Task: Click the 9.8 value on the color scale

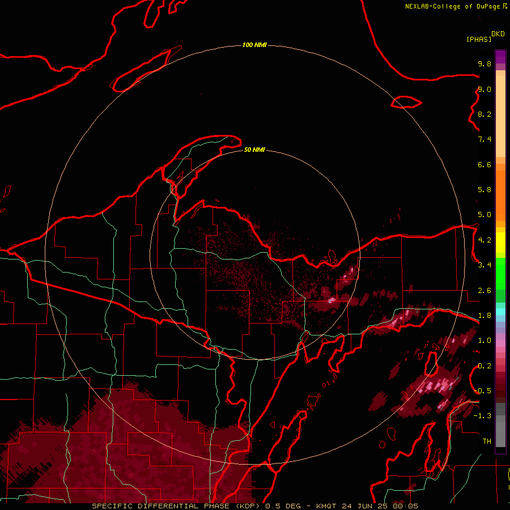Action: point(484,63)
